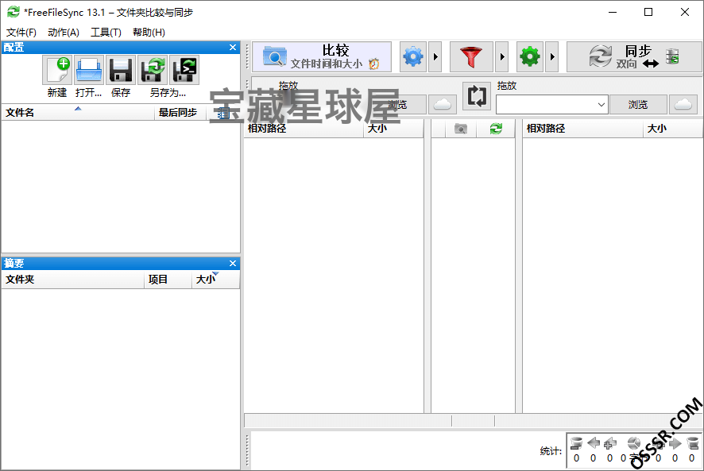Expand comparison settings arrow menu

(435, 57)
